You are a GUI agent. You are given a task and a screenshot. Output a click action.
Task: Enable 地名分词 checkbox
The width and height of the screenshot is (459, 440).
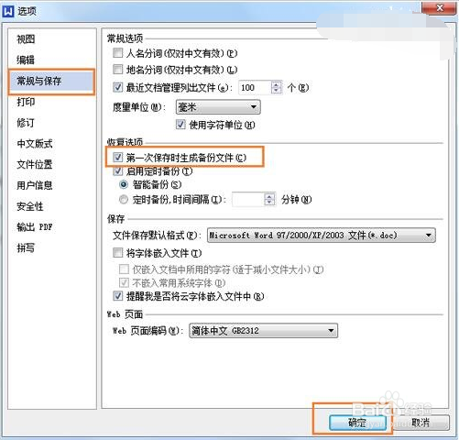click(118, 70)
